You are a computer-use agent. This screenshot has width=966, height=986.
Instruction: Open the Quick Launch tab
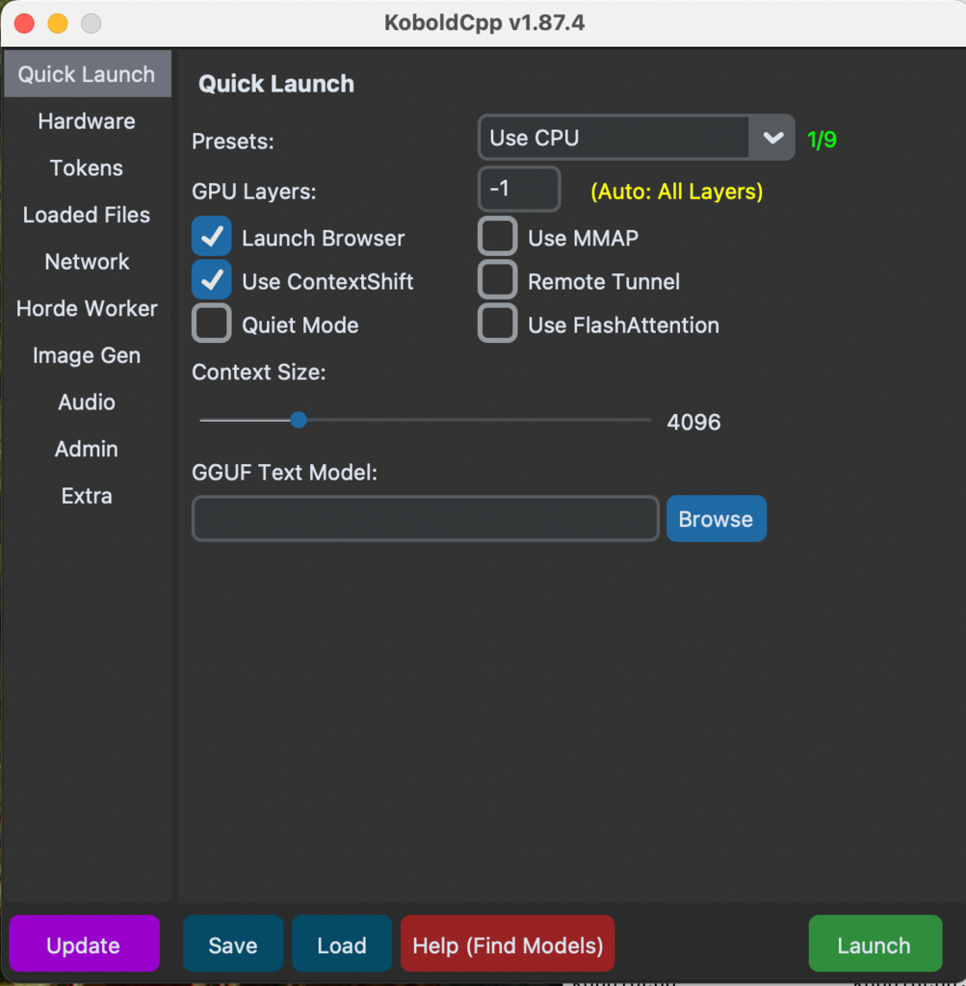[87, 74]
